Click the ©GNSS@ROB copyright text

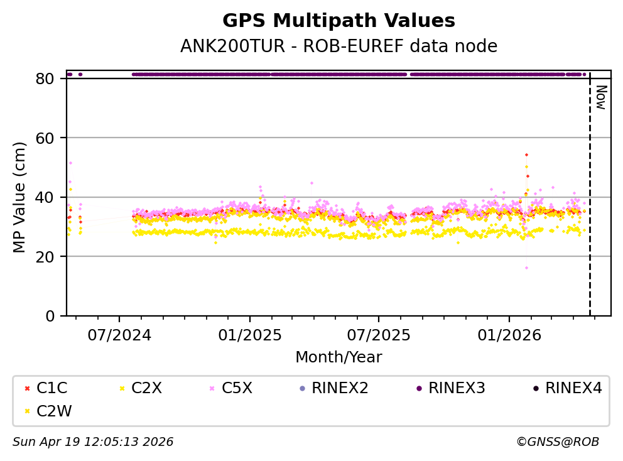557,442
